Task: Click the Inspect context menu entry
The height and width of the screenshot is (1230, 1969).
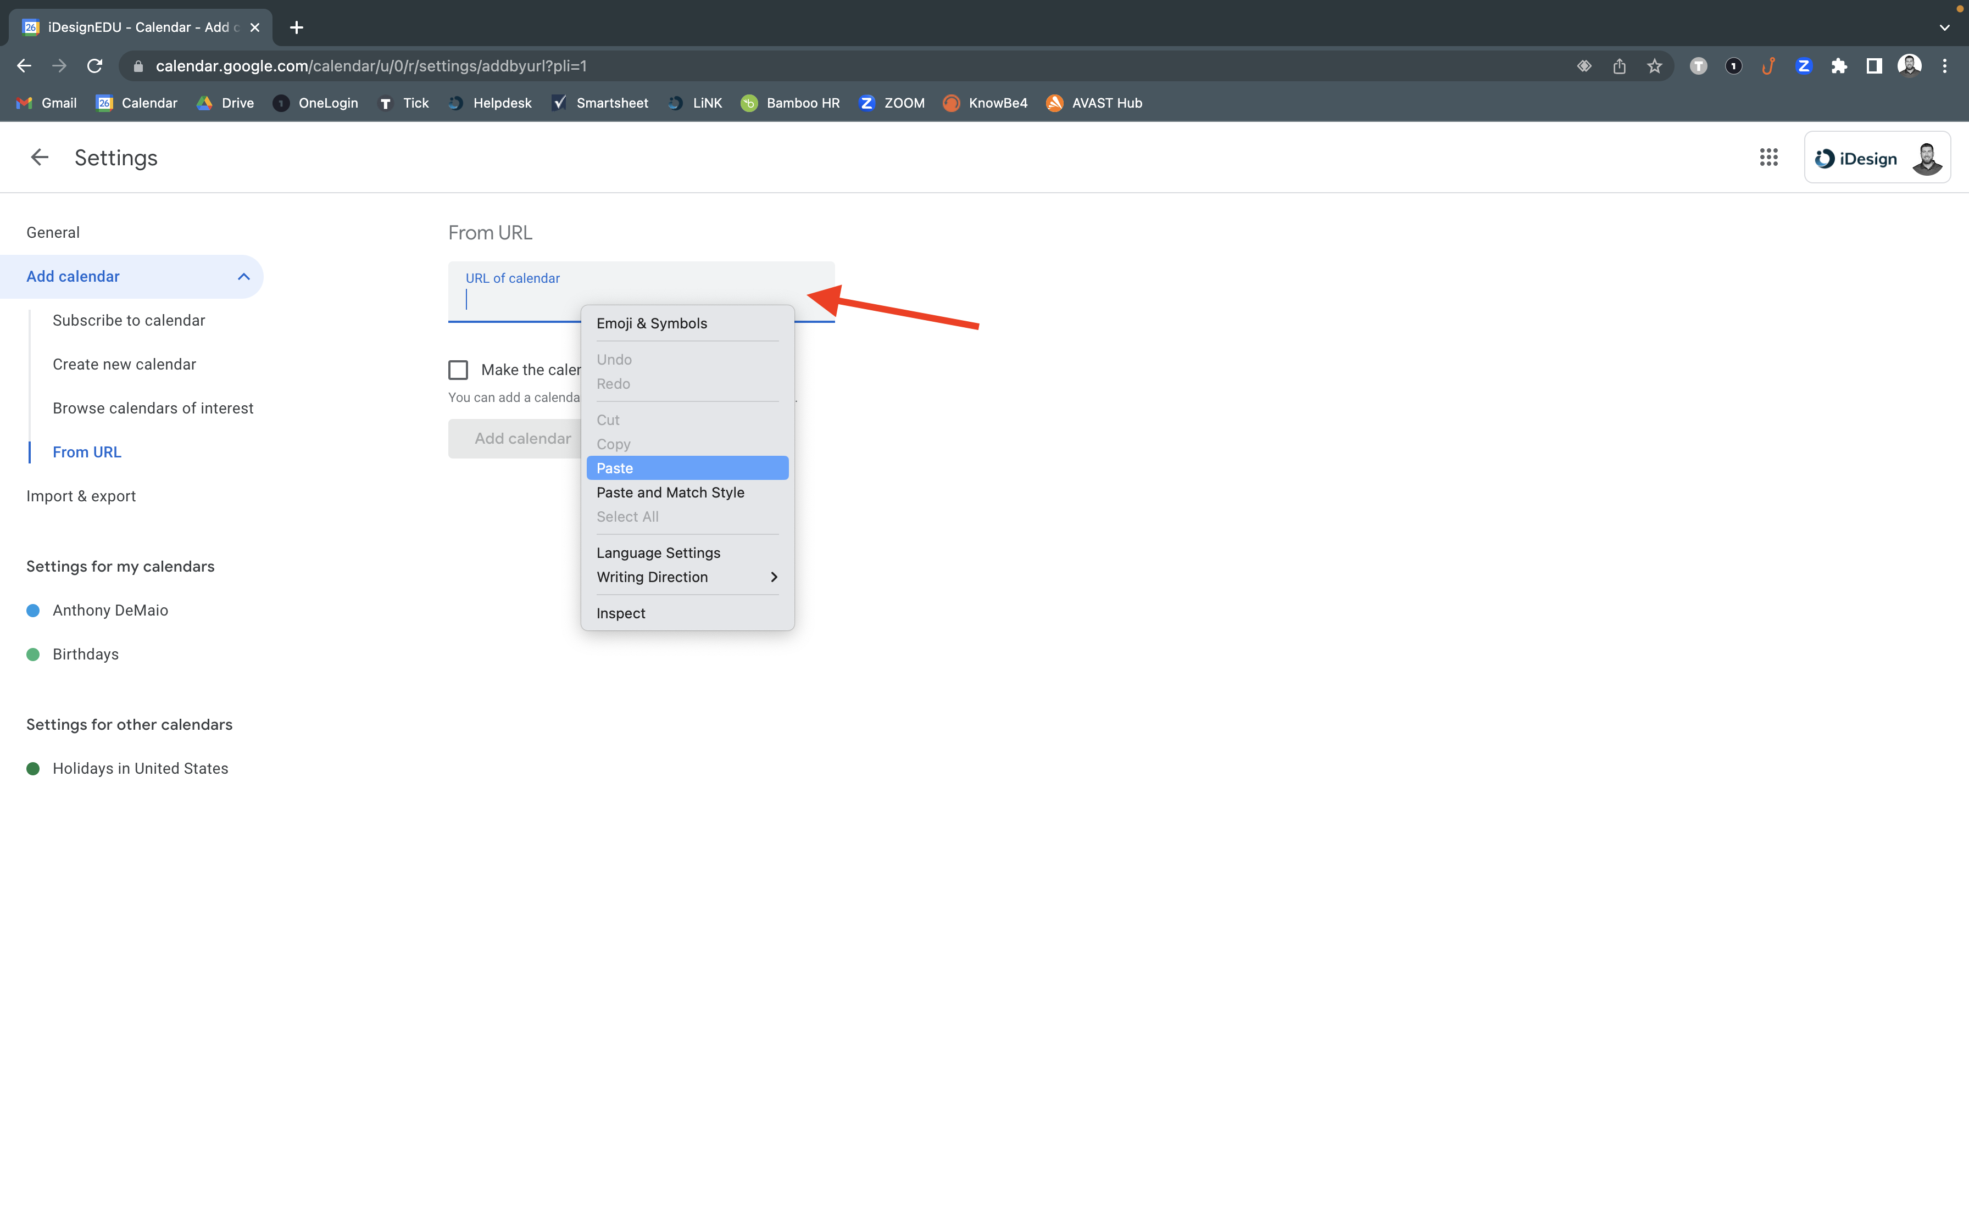Action: pyautogui.click(x=621, y=613)
